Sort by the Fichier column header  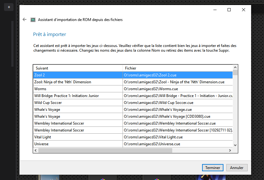(x=178, y=68)
